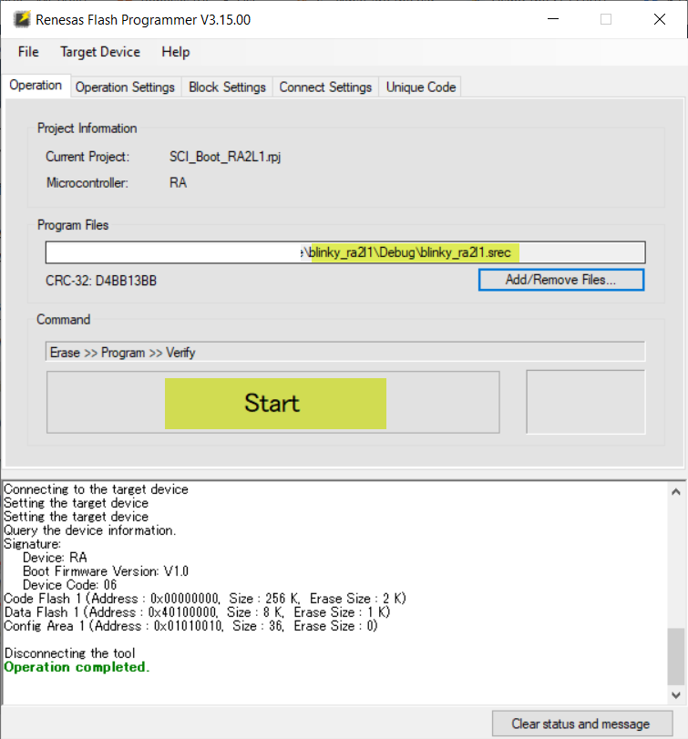
Task: Close the Renesas Flash Programmer window
Action: (x=658, y=19)
